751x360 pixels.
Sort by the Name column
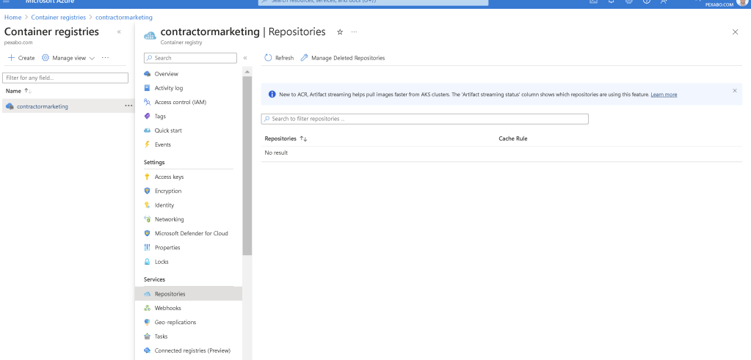coord(18,91)
